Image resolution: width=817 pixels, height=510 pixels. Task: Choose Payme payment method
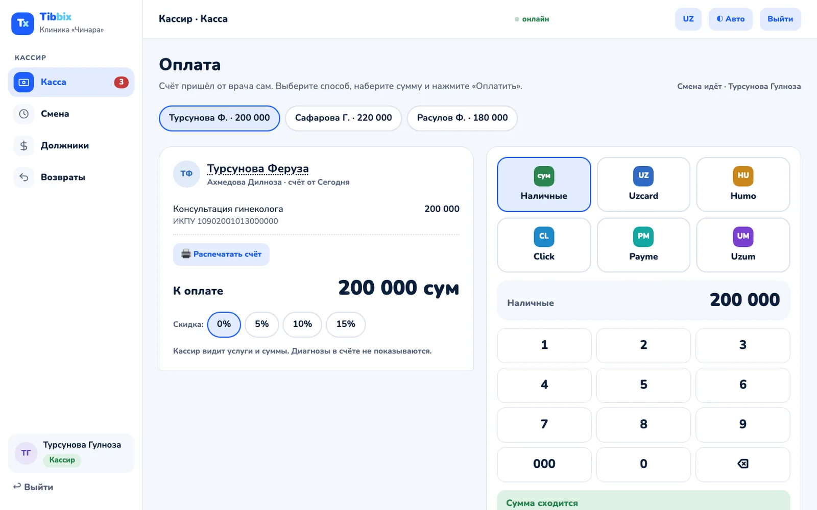pos(643,245)
